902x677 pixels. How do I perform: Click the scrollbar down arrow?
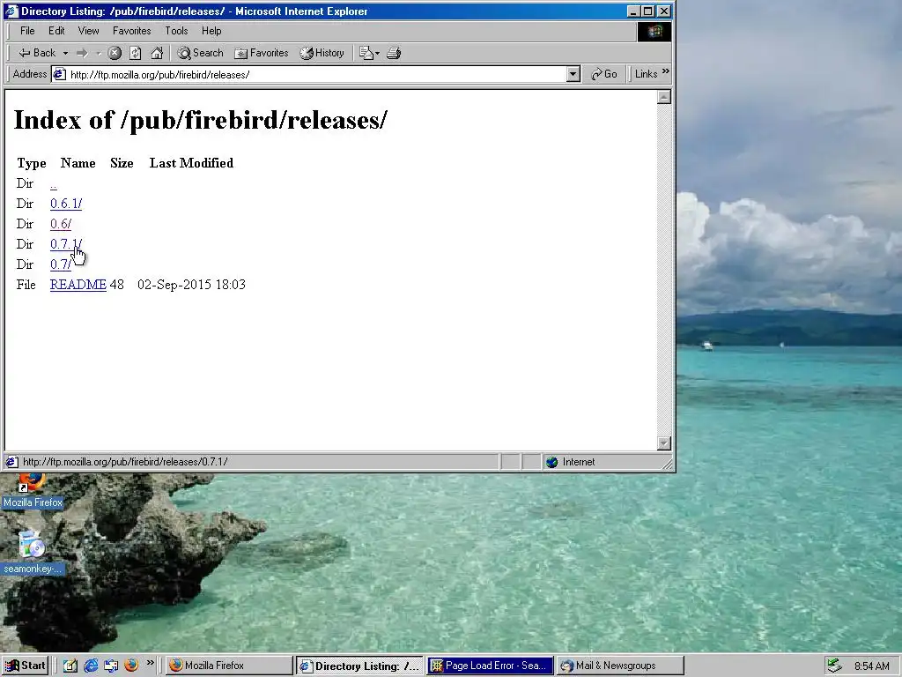[x=664, y=443]
